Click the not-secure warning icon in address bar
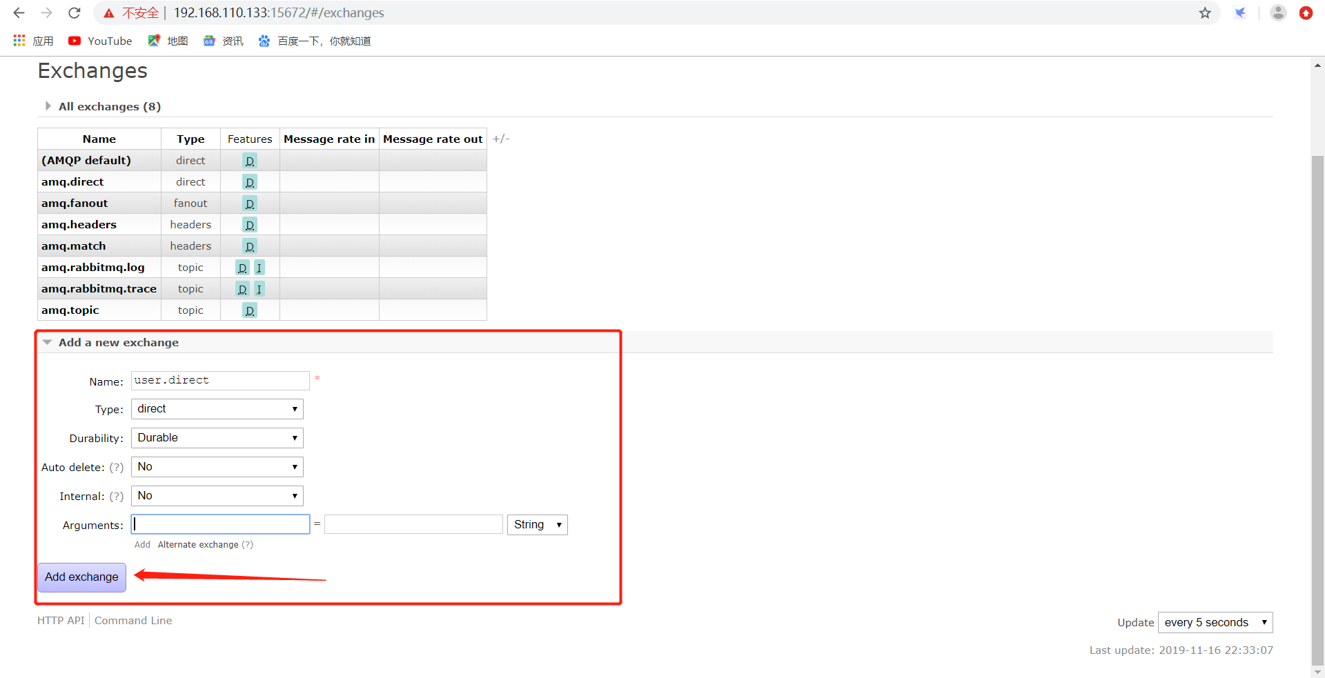Viewport: 1325px width, 678px height. pyautogui.click(x=109, y=13)
